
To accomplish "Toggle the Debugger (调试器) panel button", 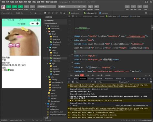I will (x=20, y=7).
